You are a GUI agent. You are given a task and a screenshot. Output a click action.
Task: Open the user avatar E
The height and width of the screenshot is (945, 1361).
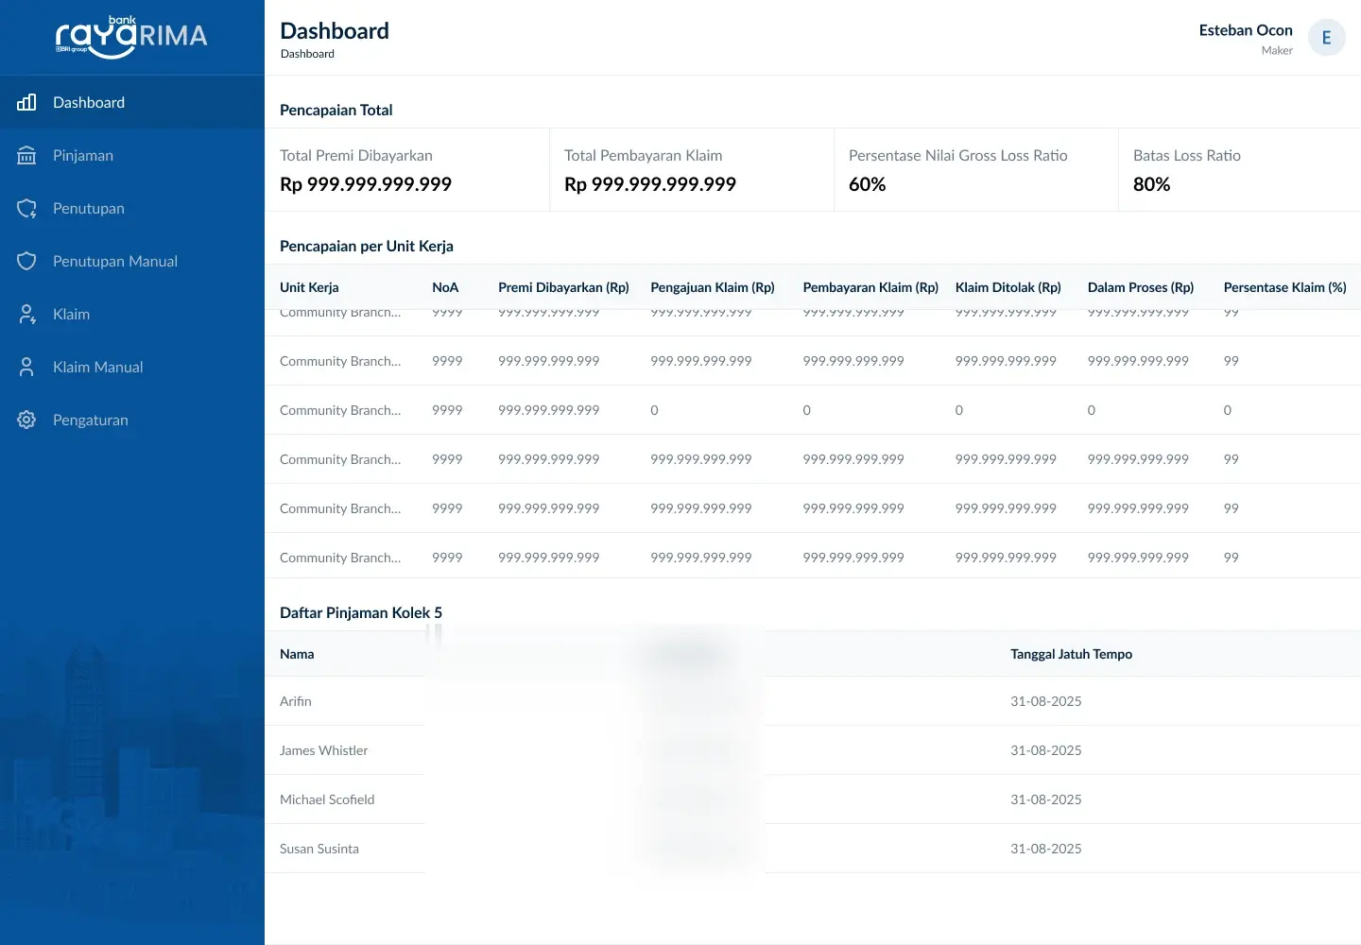[1326, 38]
